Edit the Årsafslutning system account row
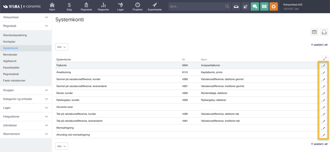The height and width of the screenshot is (152, 330). [x=323, y=73]
